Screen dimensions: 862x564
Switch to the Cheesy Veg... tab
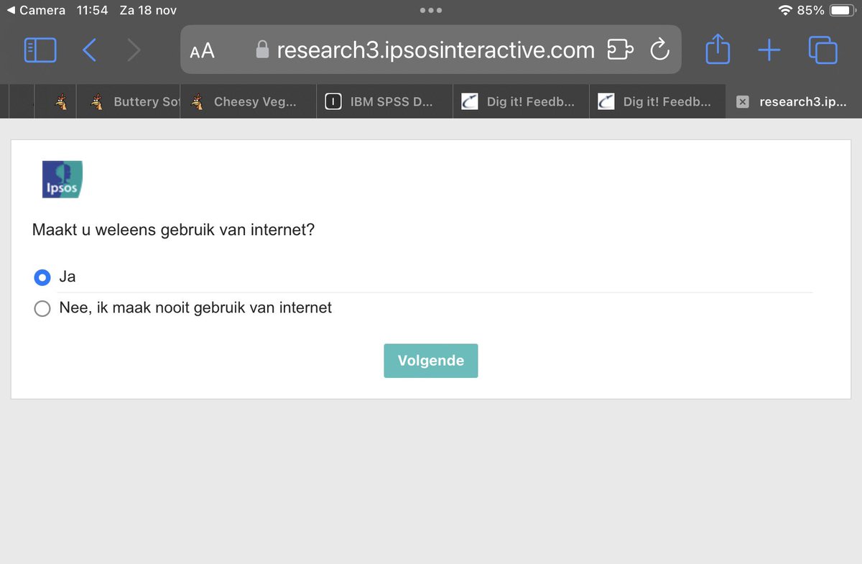(248, 102)
